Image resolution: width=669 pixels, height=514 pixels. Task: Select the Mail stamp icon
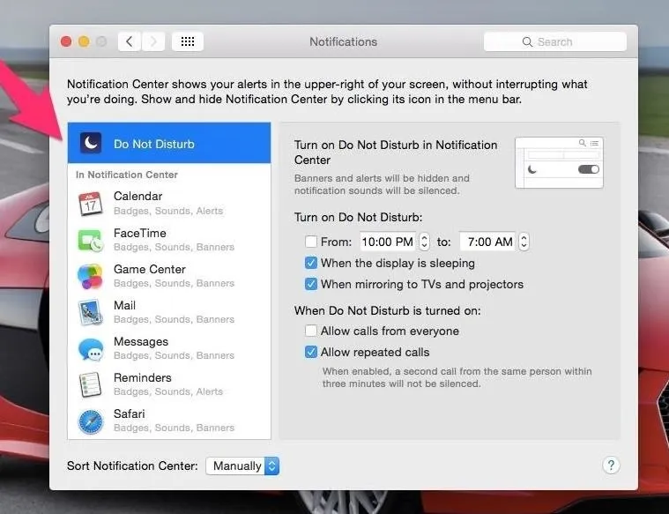(x=91, y=312)
